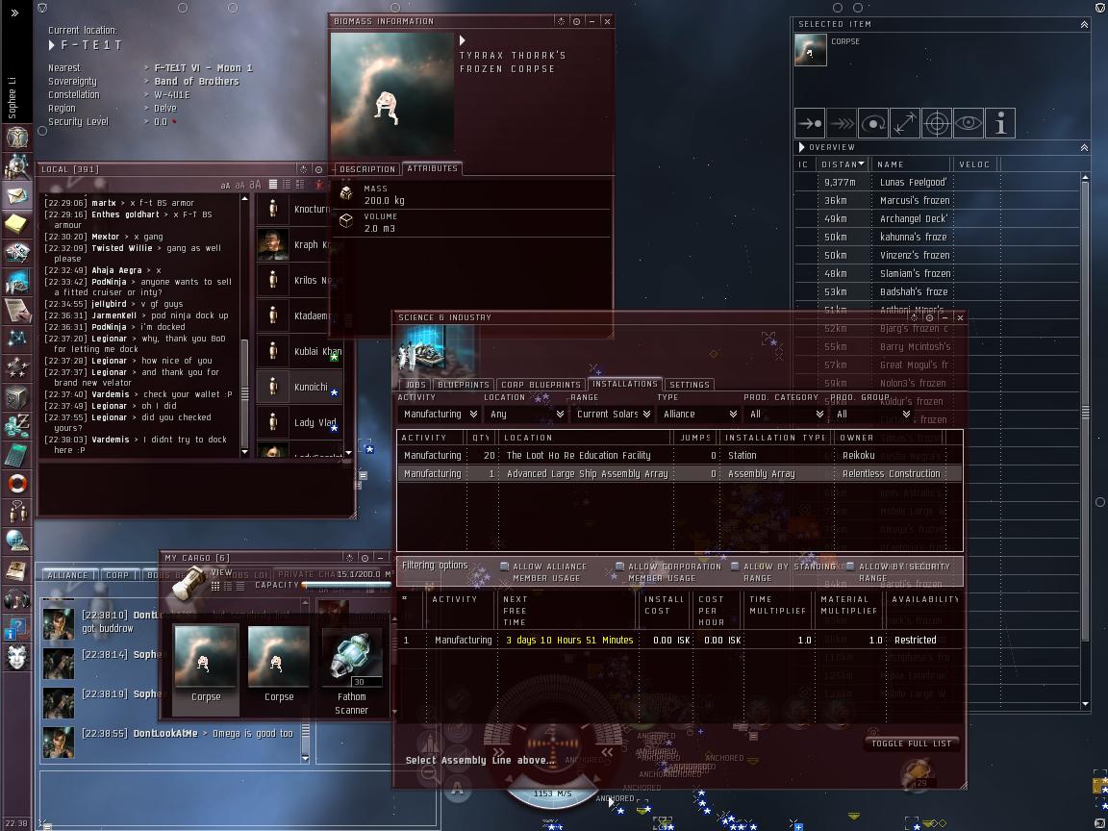The width and height of the screenshot is (1108, 831).
Task: Open the mail envelope icon in sidebar
Action: (x=17, y=195)
